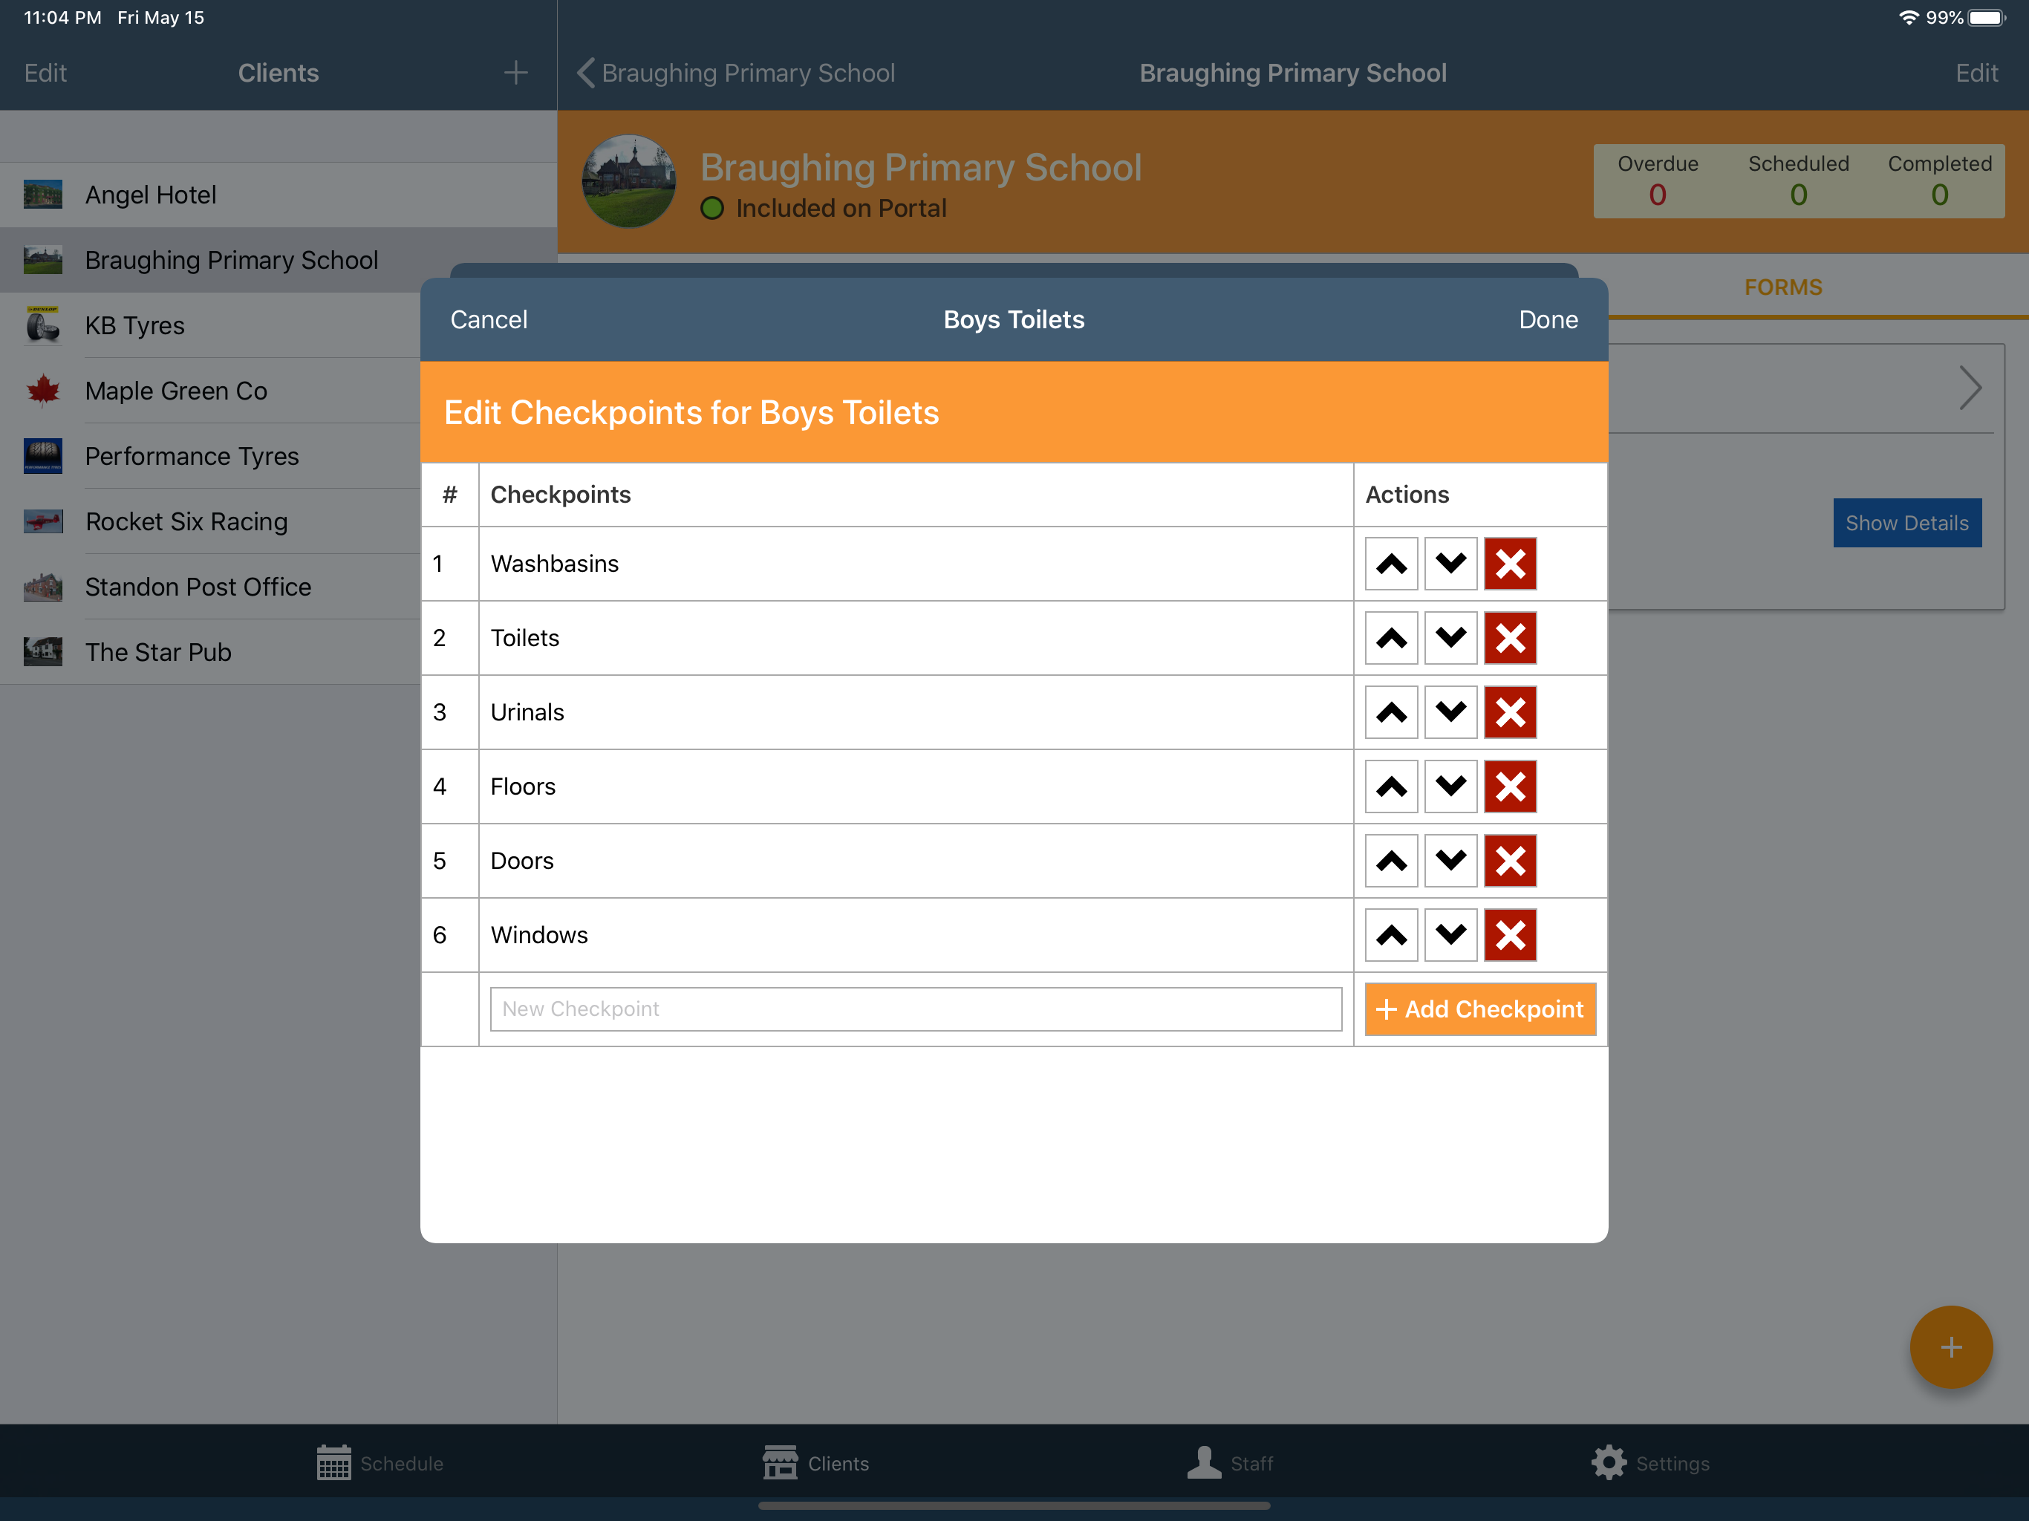Open the Schedule tab
The width and height of the screenshot is (2029, 1521).
point(380,1463)
